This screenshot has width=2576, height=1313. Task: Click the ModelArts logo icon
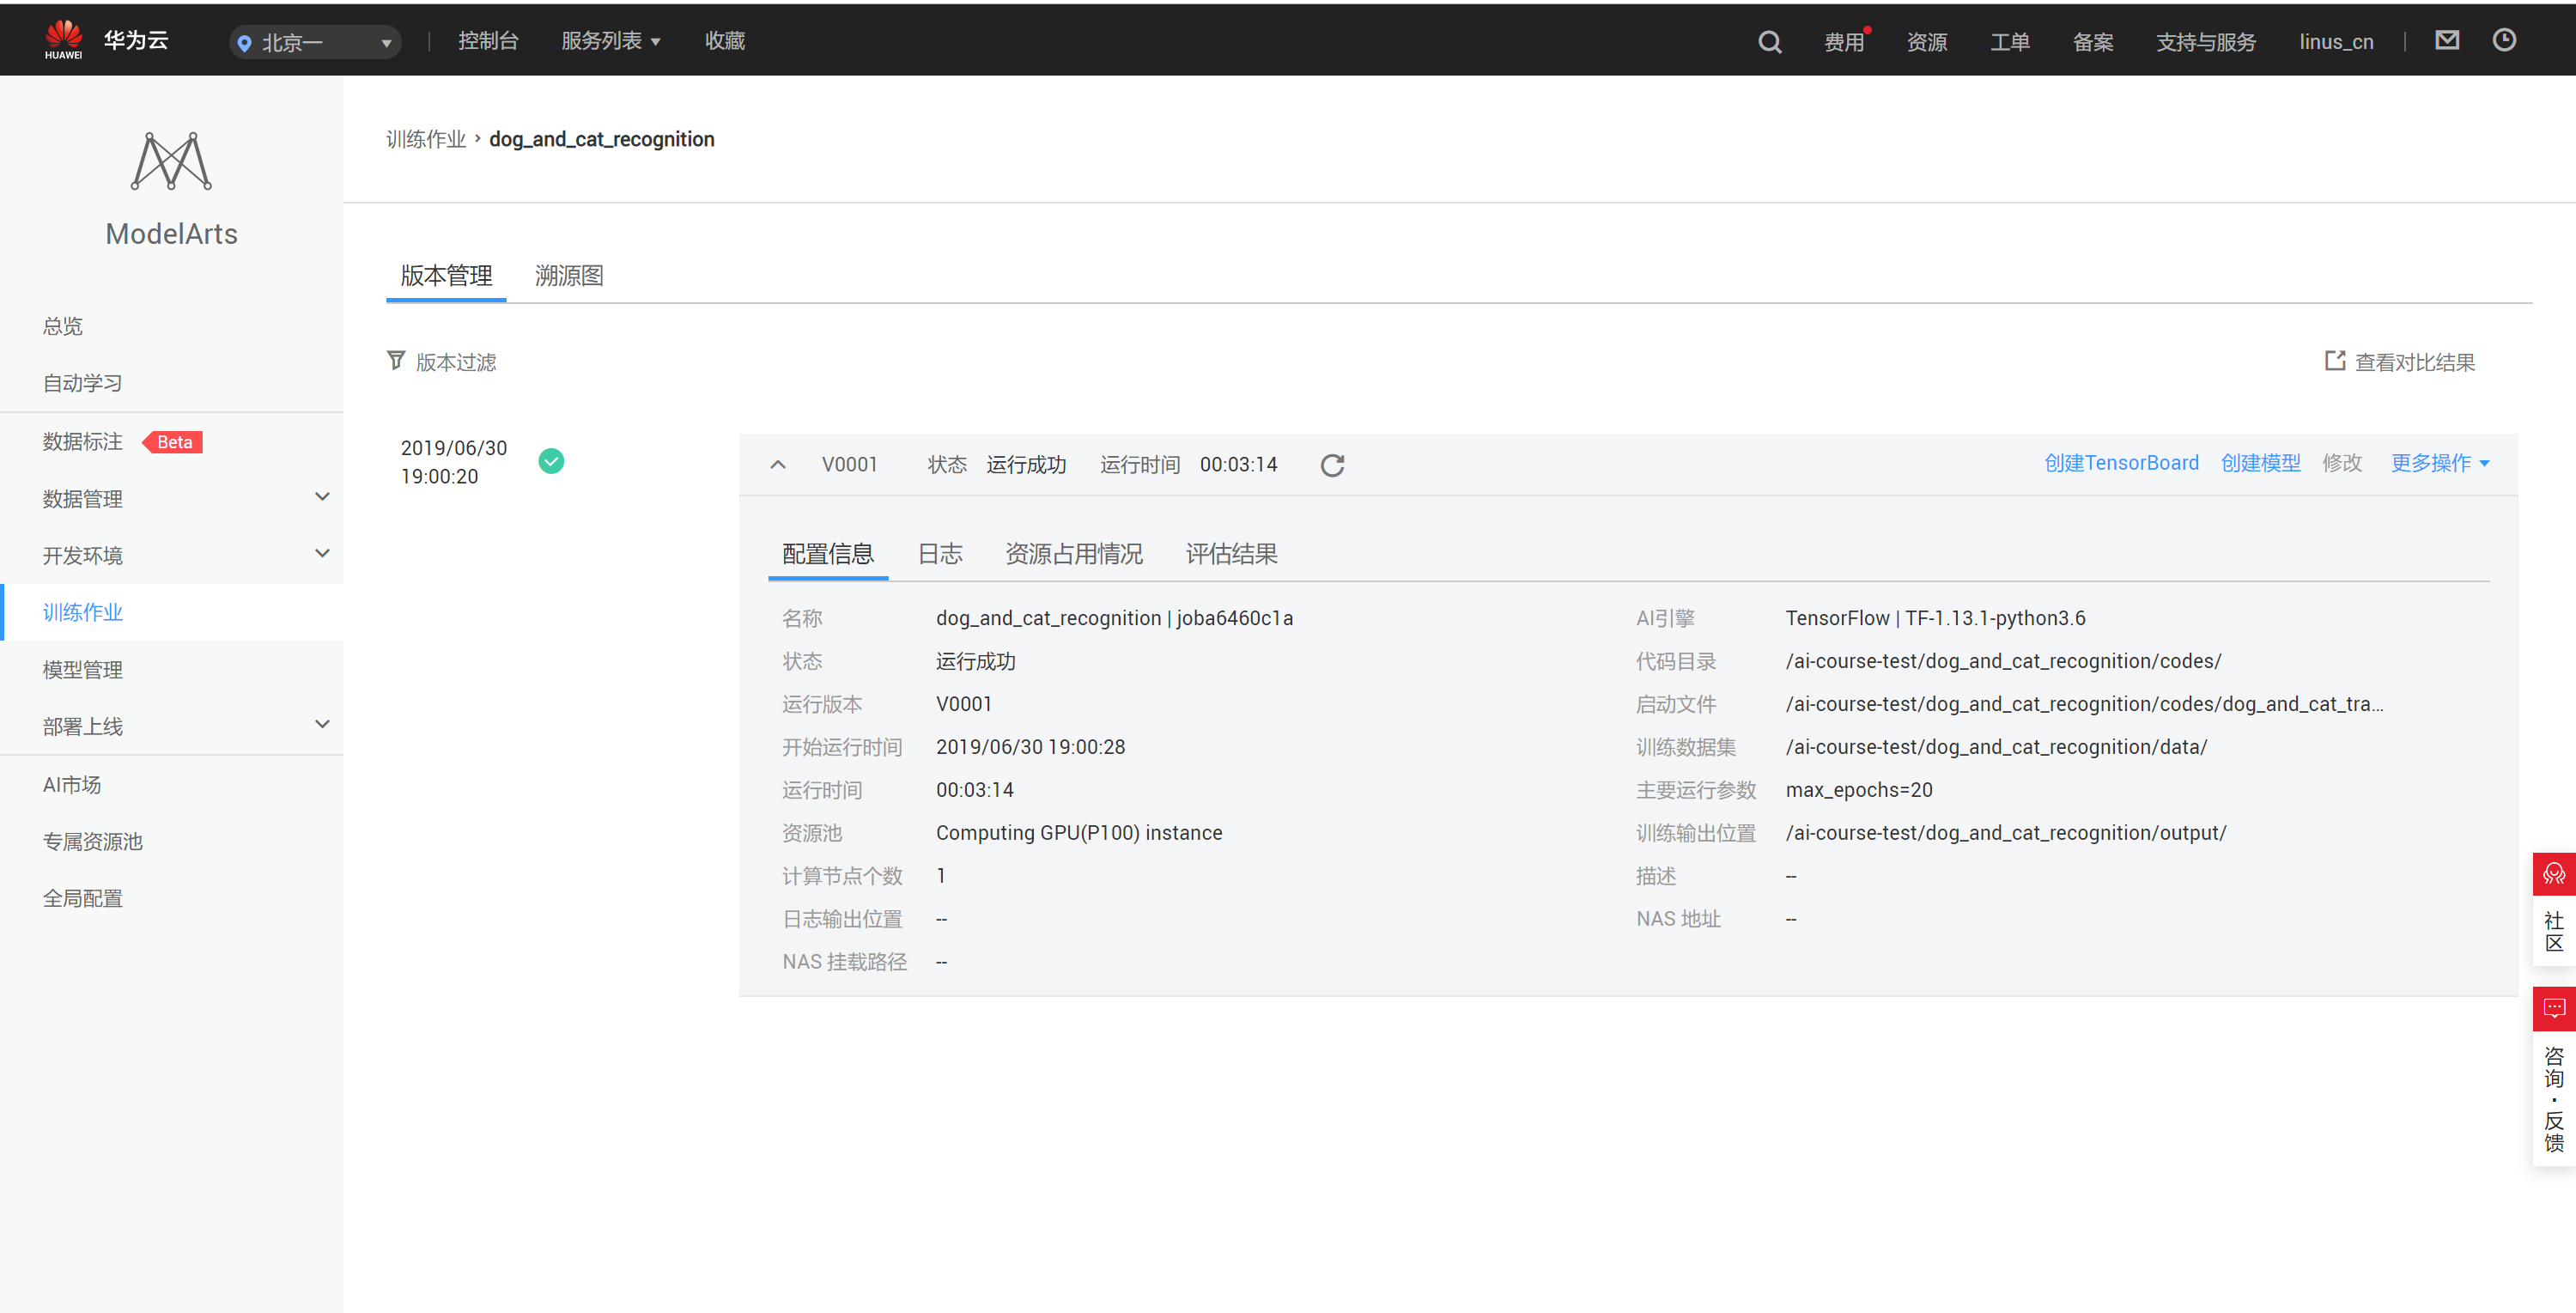pos(171,161)
